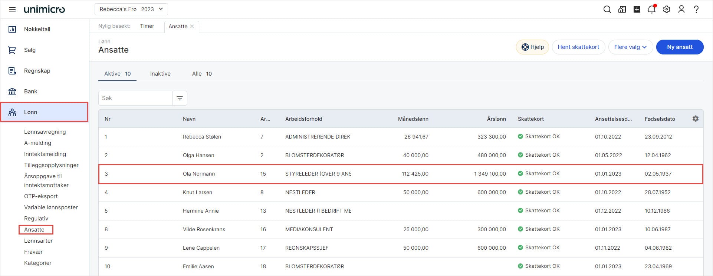Expand the Rebecca's Frø 2023 company selector
713x276 pixels.
pyautogui.click(x=131, y=9)
